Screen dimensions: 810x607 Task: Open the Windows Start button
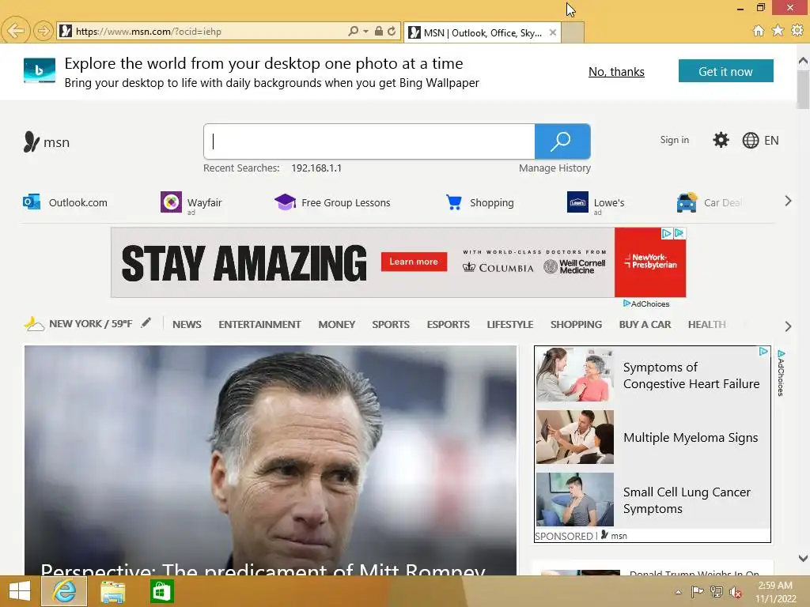coord(19,591)
